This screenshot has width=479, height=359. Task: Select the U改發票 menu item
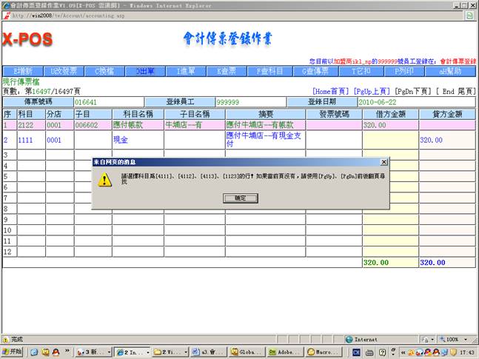[x=64, y=71]
